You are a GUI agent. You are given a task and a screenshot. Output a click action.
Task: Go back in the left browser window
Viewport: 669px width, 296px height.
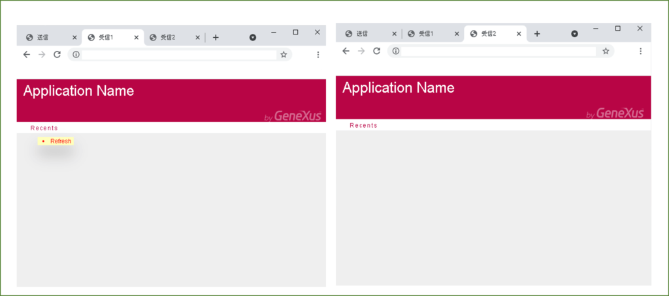click(26, 54)
